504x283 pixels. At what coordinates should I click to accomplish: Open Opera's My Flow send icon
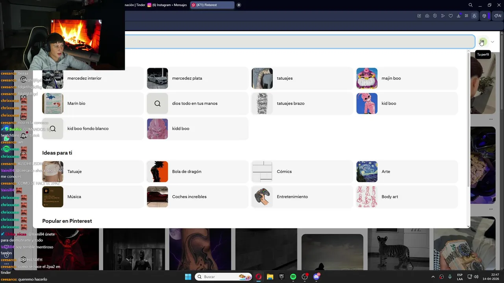click(443, 16)
